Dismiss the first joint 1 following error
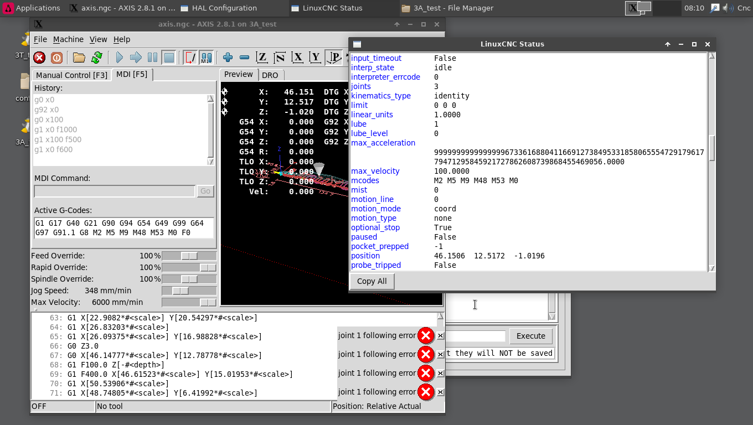 pyautogui.click(x=440, y=335)
